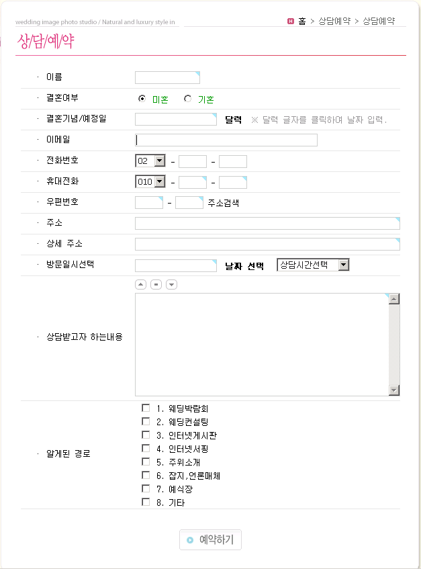This screenshot has width=421, height=569.
Task: Click the 휴대전화 middle number field
Action: point(193,182)
